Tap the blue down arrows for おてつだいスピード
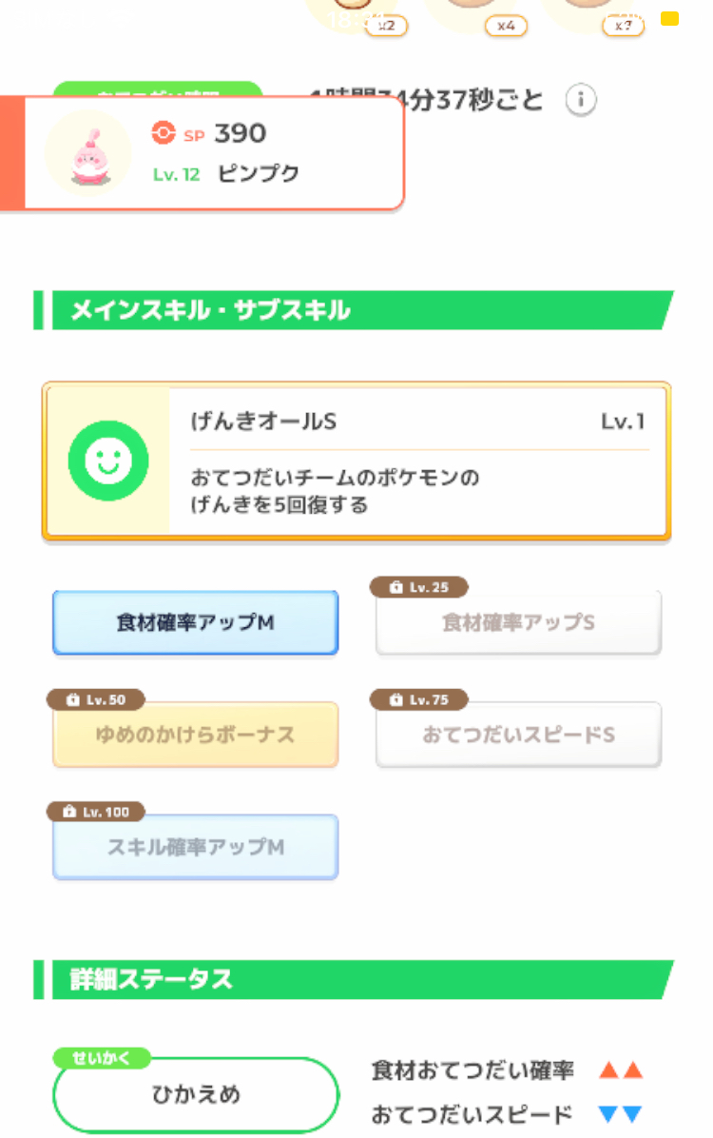713x1138 pixels. click(621, 1114)
